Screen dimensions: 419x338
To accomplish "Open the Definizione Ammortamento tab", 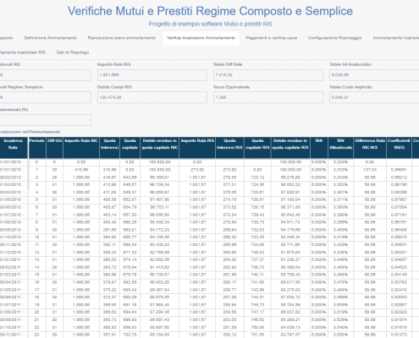I will [x=51, y=38].
